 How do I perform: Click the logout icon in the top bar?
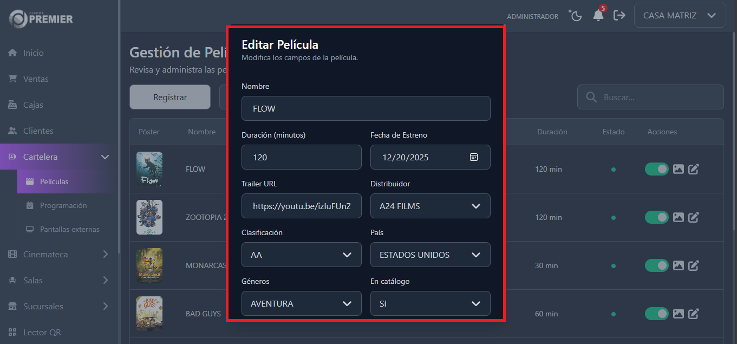(x=619, y=15)
